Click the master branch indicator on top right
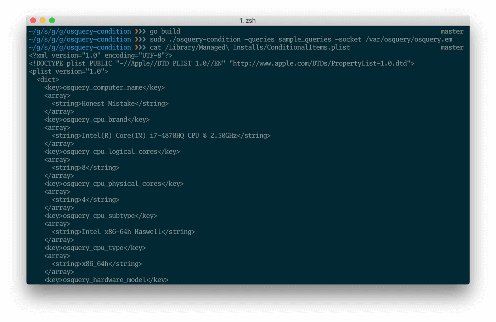Image resolution: width=496 pixels, height=322 pixels. 452,31
